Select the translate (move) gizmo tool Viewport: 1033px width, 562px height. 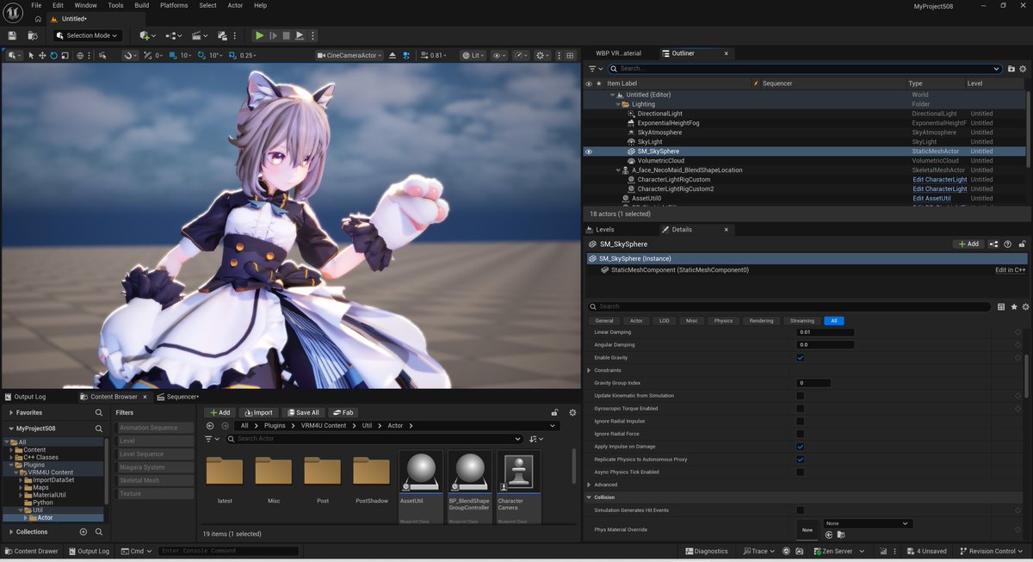[42, 55]
